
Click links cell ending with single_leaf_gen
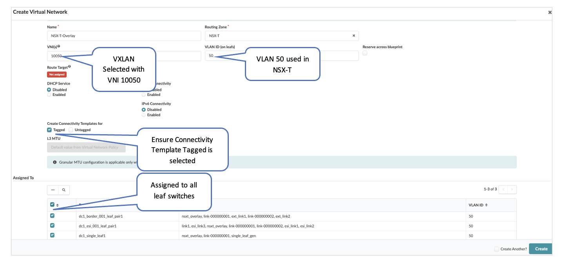pyautogui.click(x=322, y=236)
